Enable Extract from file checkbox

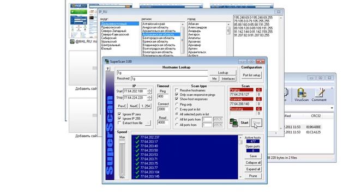(x=119, y=122)
